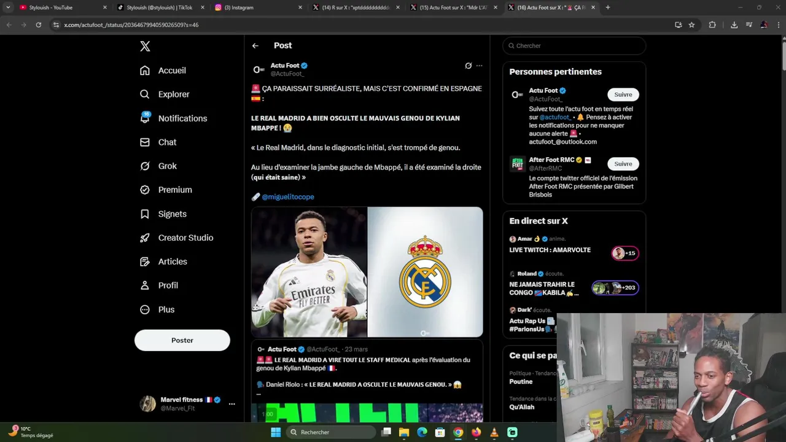Viewport: 786px width, 442px height.
Task: Open Chat in the sidebar
Action: tap(158, 142)
